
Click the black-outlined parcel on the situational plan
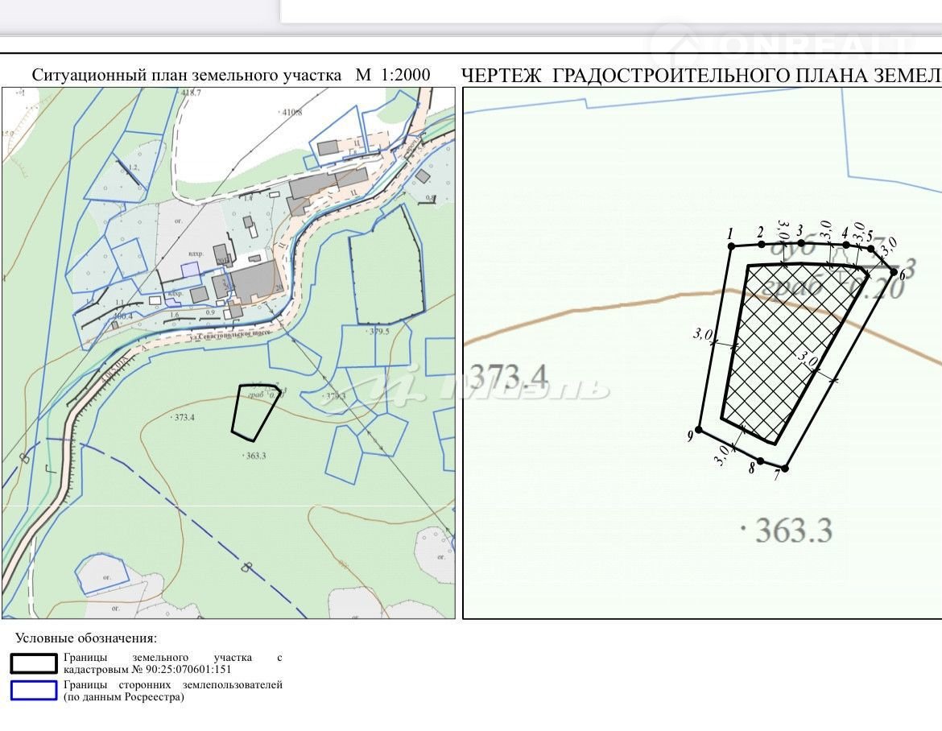254,412
